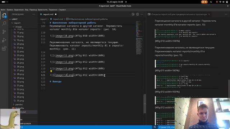
Task: Open image/12.png link in editor
Action: [64, 62]
